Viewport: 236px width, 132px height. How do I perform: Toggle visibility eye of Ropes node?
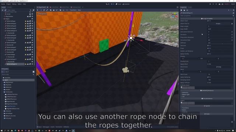point(32,19)
